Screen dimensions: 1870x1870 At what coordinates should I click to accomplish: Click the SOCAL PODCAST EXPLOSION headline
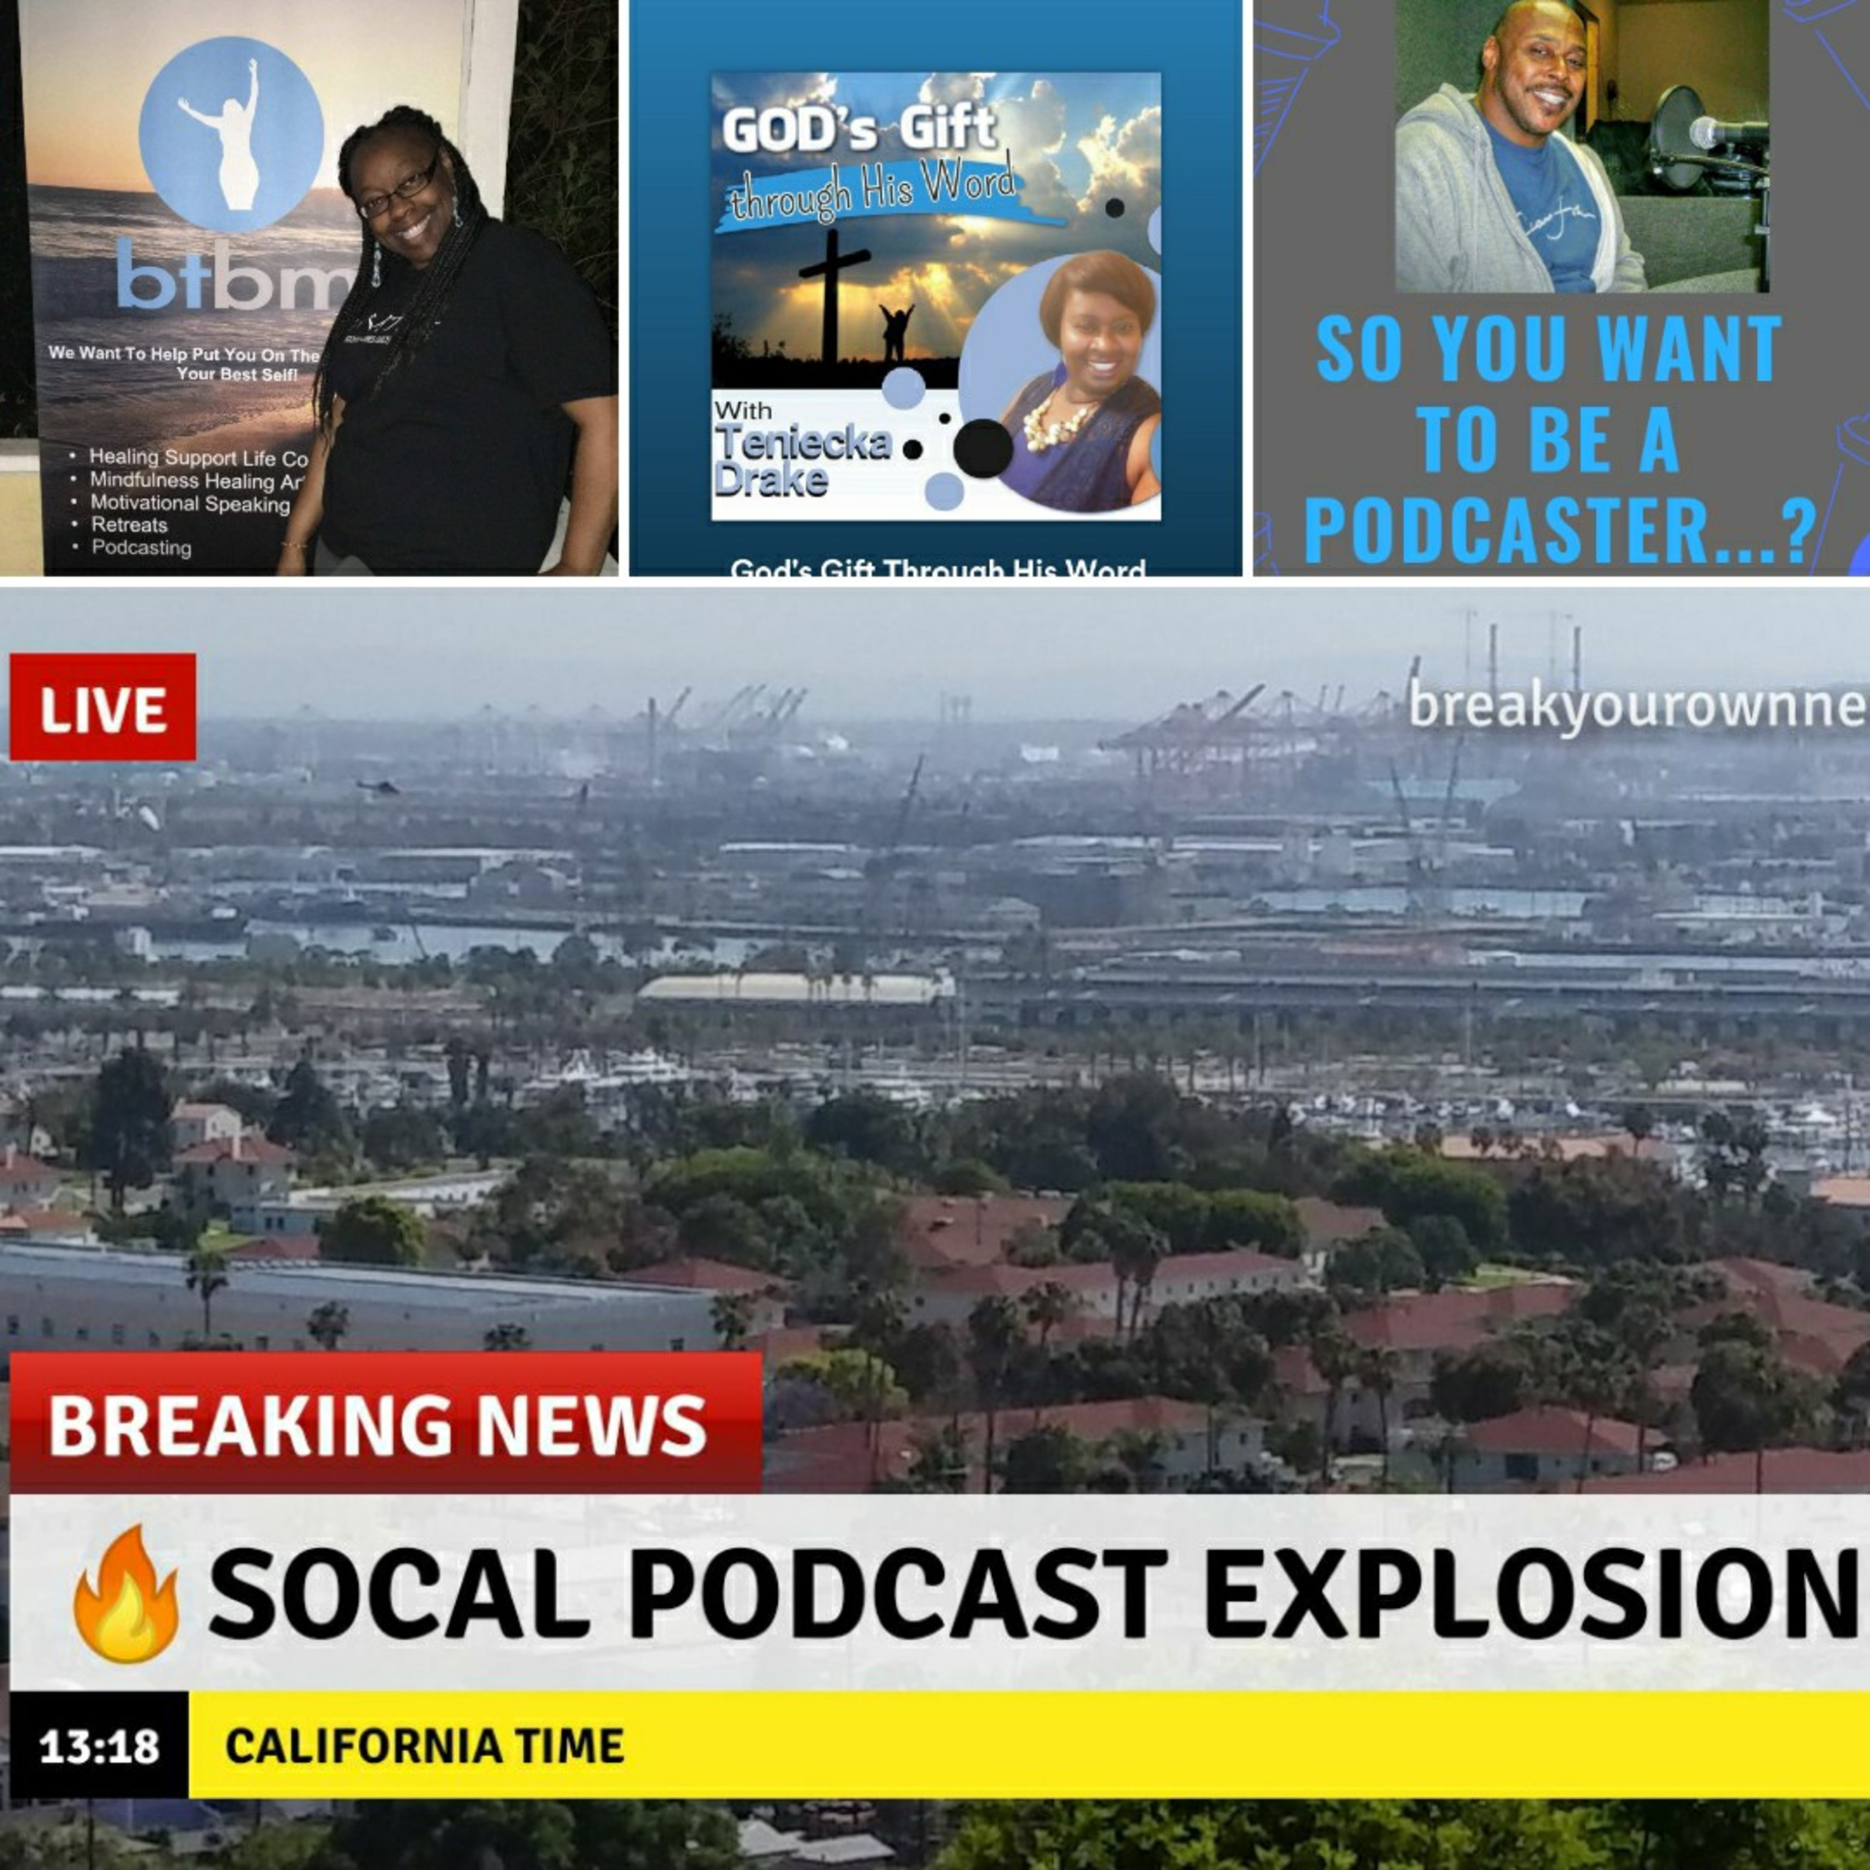[x=1035, y=1592]
